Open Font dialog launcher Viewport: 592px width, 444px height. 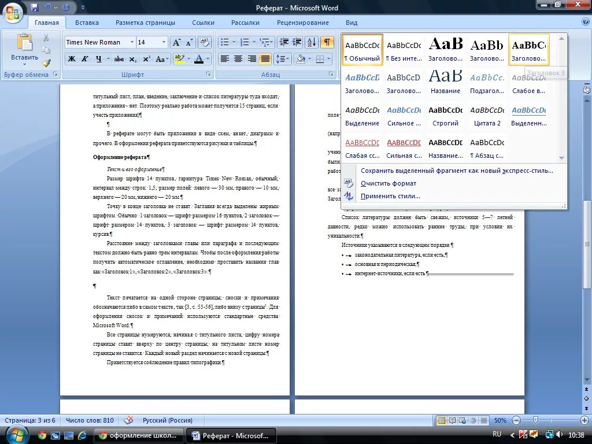208,75
